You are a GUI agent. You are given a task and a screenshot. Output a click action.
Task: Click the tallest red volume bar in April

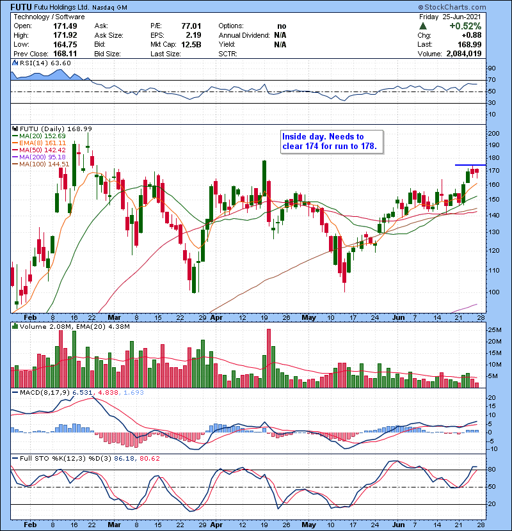[269, 358]
